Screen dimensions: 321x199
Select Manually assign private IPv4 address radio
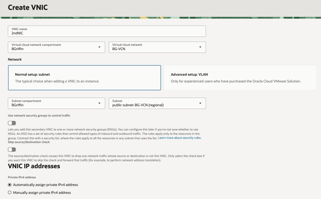[9, 192]
